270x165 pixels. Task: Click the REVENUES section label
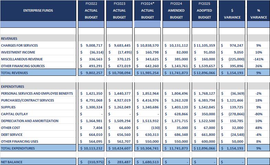click(x=9, y=39)
